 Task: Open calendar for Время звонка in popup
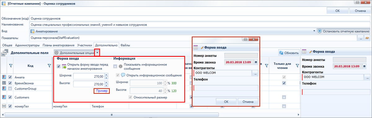tap(256, 62)
